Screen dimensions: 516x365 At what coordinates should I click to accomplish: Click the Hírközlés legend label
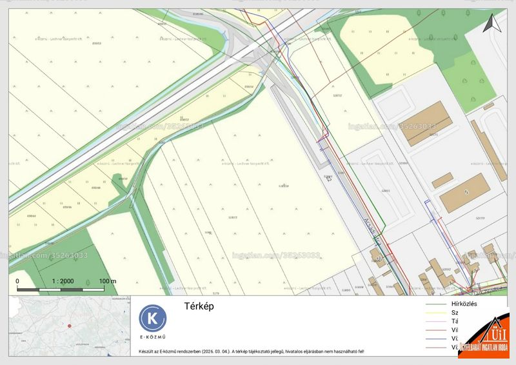pos(464,304)
